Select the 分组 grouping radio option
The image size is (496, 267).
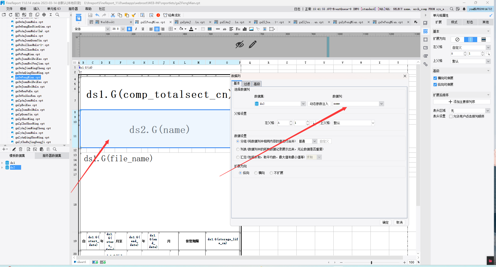coord(238,141)
